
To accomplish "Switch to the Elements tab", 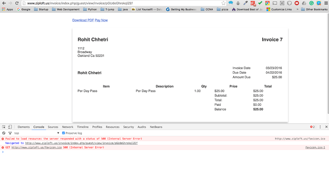I will [23, 127].
